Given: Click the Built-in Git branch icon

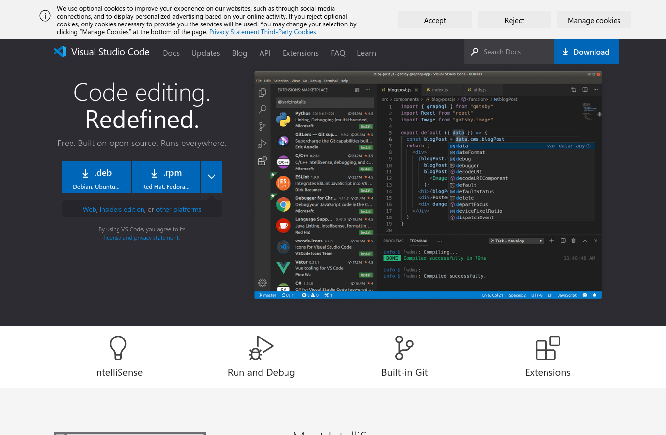Looking at the screenshot, I should coord(404,348).
